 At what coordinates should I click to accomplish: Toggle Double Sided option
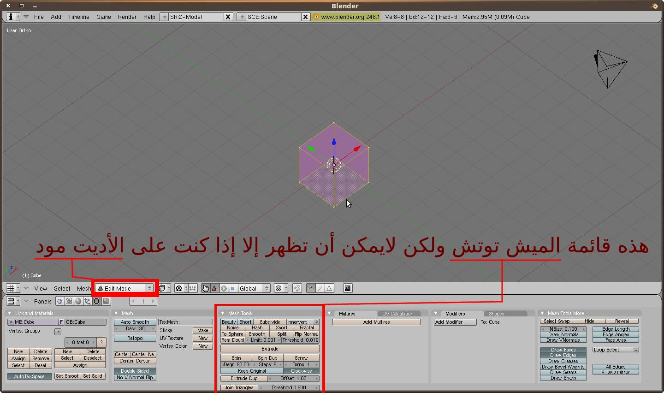coord(135,371)
